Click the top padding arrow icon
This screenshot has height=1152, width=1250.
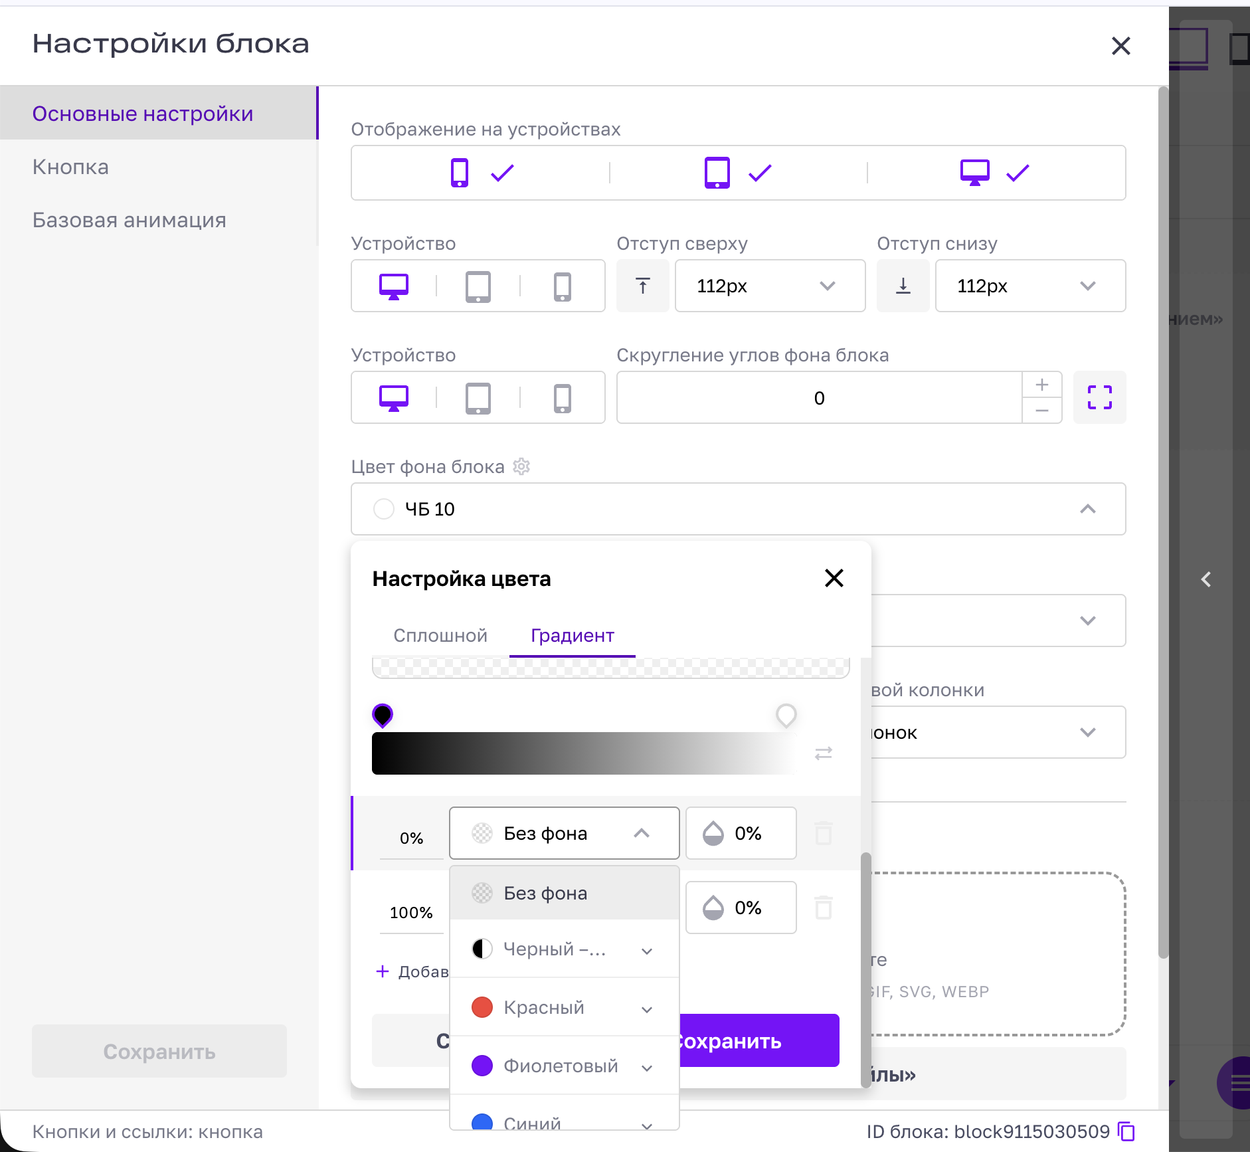(643, 286)
